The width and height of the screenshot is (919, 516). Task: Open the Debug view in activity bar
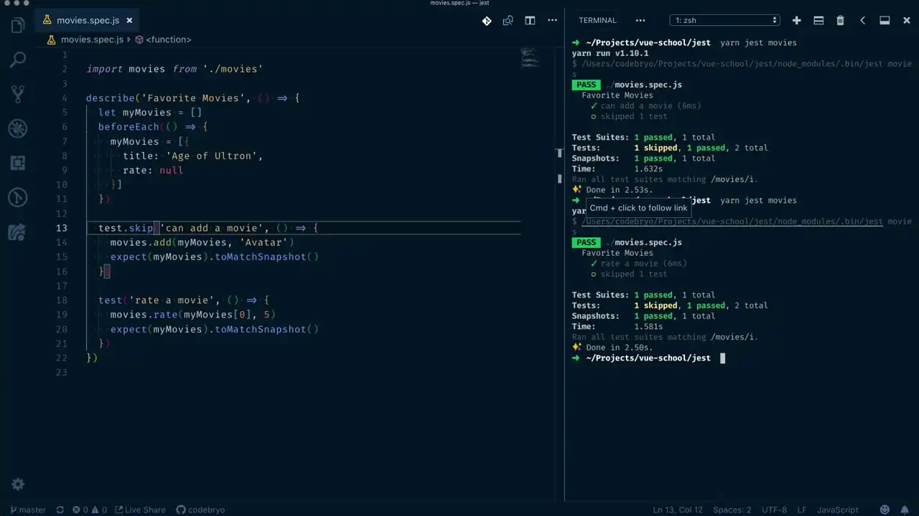(18, 129)
